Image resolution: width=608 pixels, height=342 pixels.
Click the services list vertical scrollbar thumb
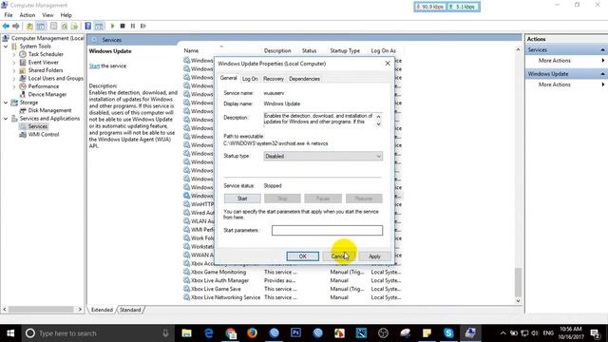click(518, 282)
